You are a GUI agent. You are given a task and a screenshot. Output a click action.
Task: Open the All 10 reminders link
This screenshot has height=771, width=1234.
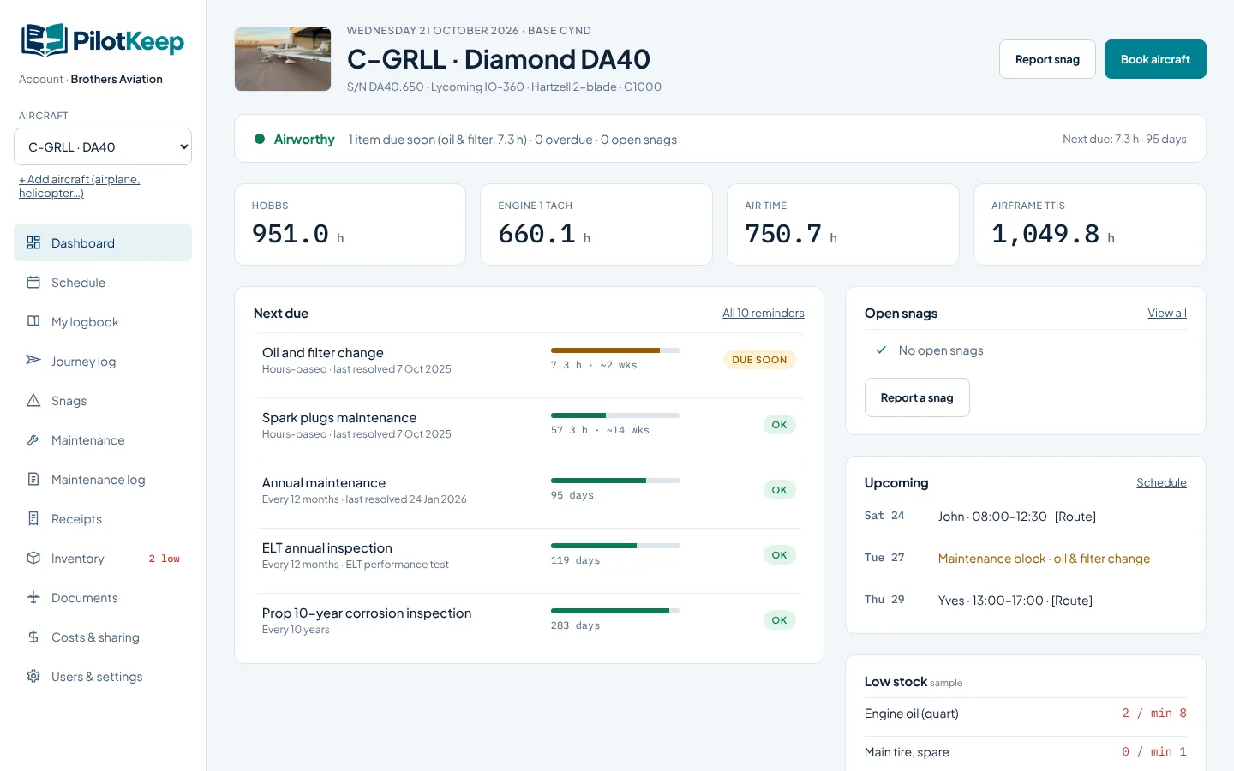(x=763, y=313)
